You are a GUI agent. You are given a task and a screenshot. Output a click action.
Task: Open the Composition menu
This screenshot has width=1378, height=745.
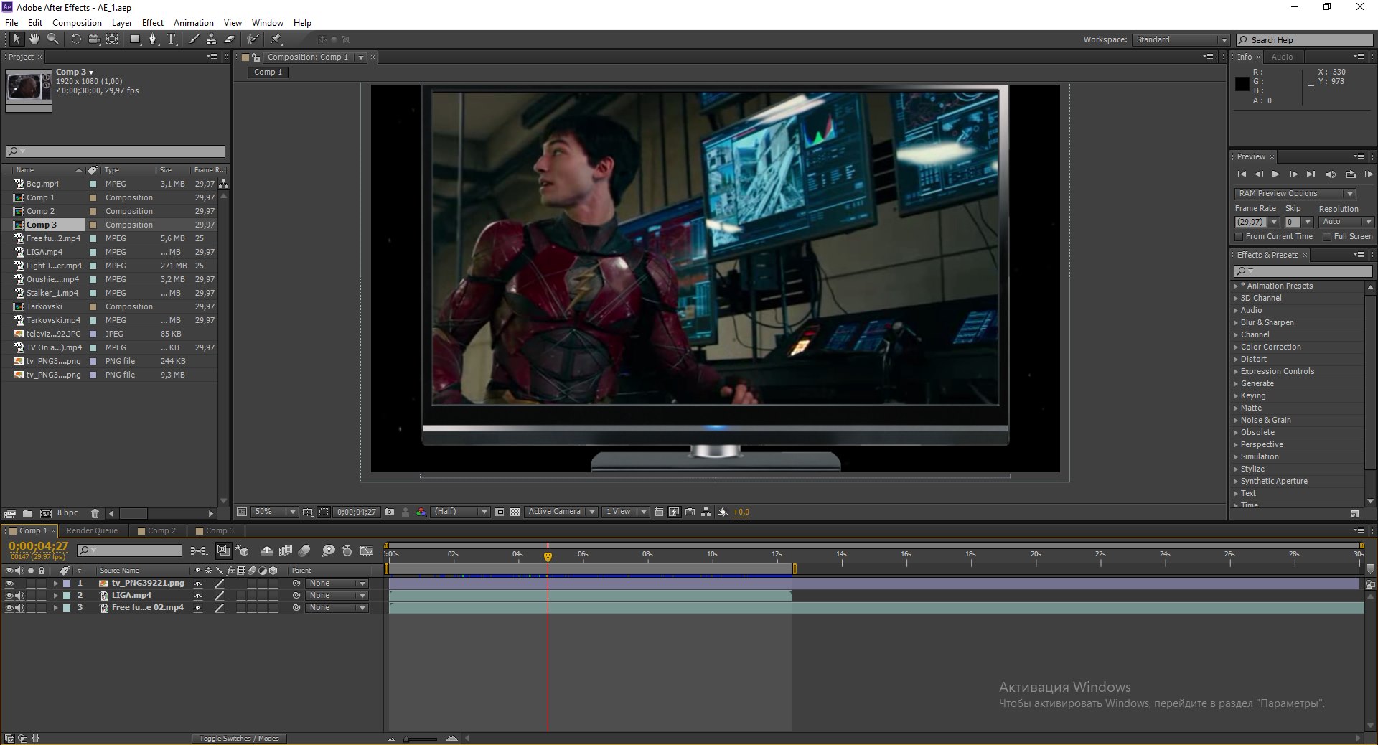tap(77, 22)
